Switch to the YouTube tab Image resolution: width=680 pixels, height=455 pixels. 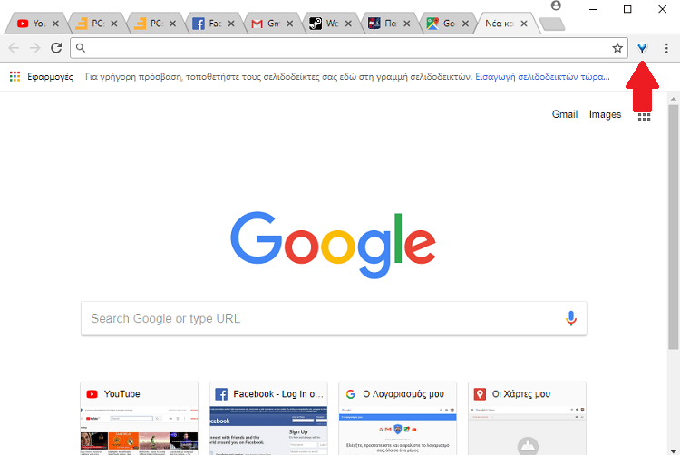coord(37,24)
